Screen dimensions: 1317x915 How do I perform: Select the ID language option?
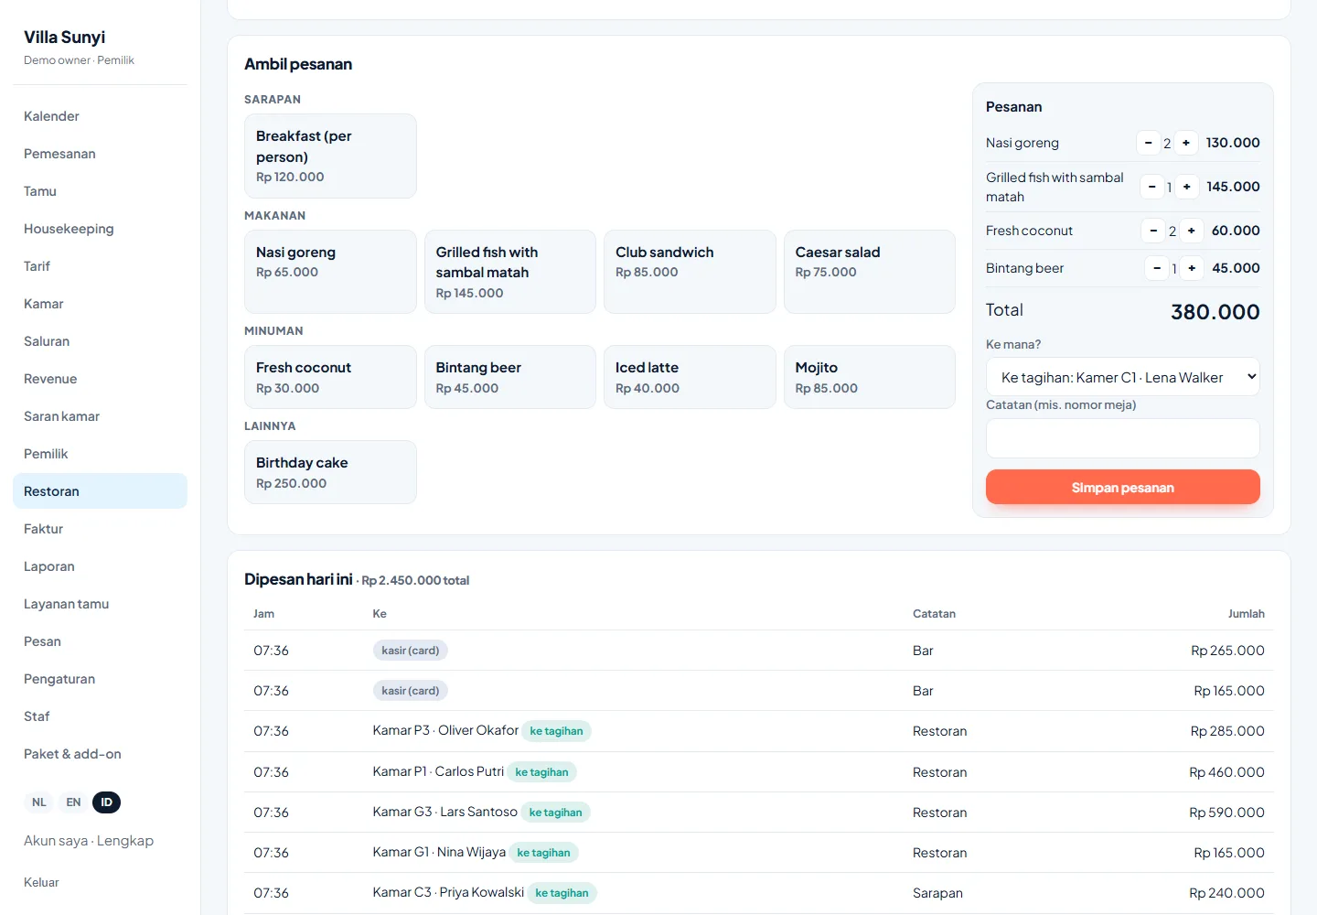[x=107, y=802]
